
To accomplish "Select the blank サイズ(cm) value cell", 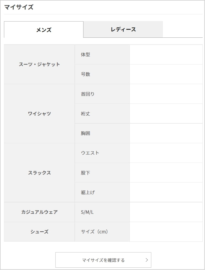I will (166, 232).
